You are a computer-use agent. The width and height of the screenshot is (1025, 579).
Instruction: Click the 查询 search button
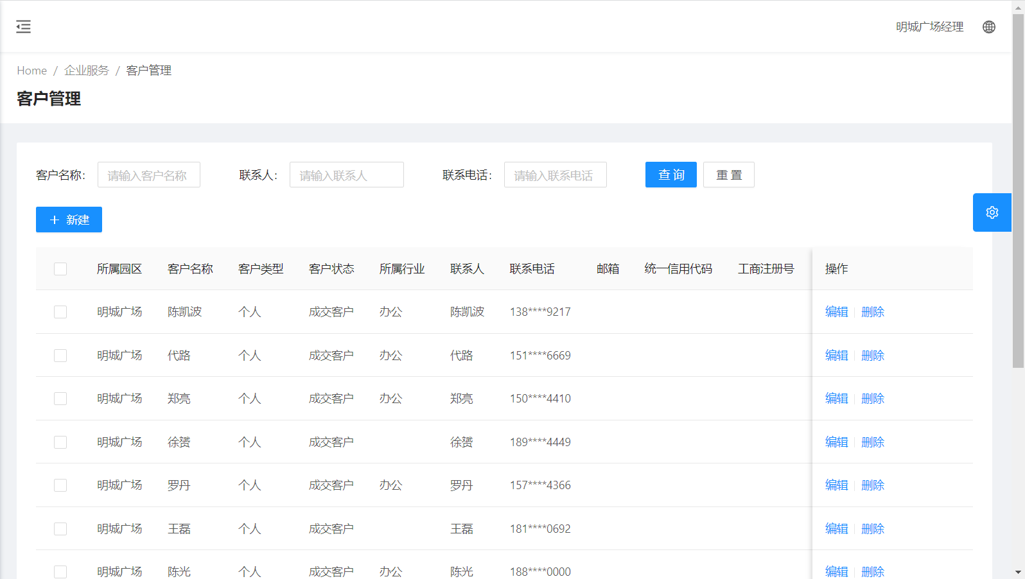coord(671,175)
